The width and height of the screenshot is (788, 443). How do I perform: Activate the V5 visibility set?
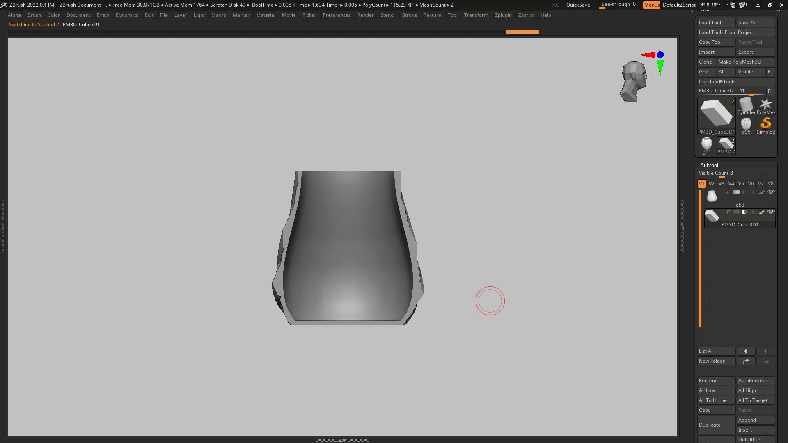coord(741,184)
